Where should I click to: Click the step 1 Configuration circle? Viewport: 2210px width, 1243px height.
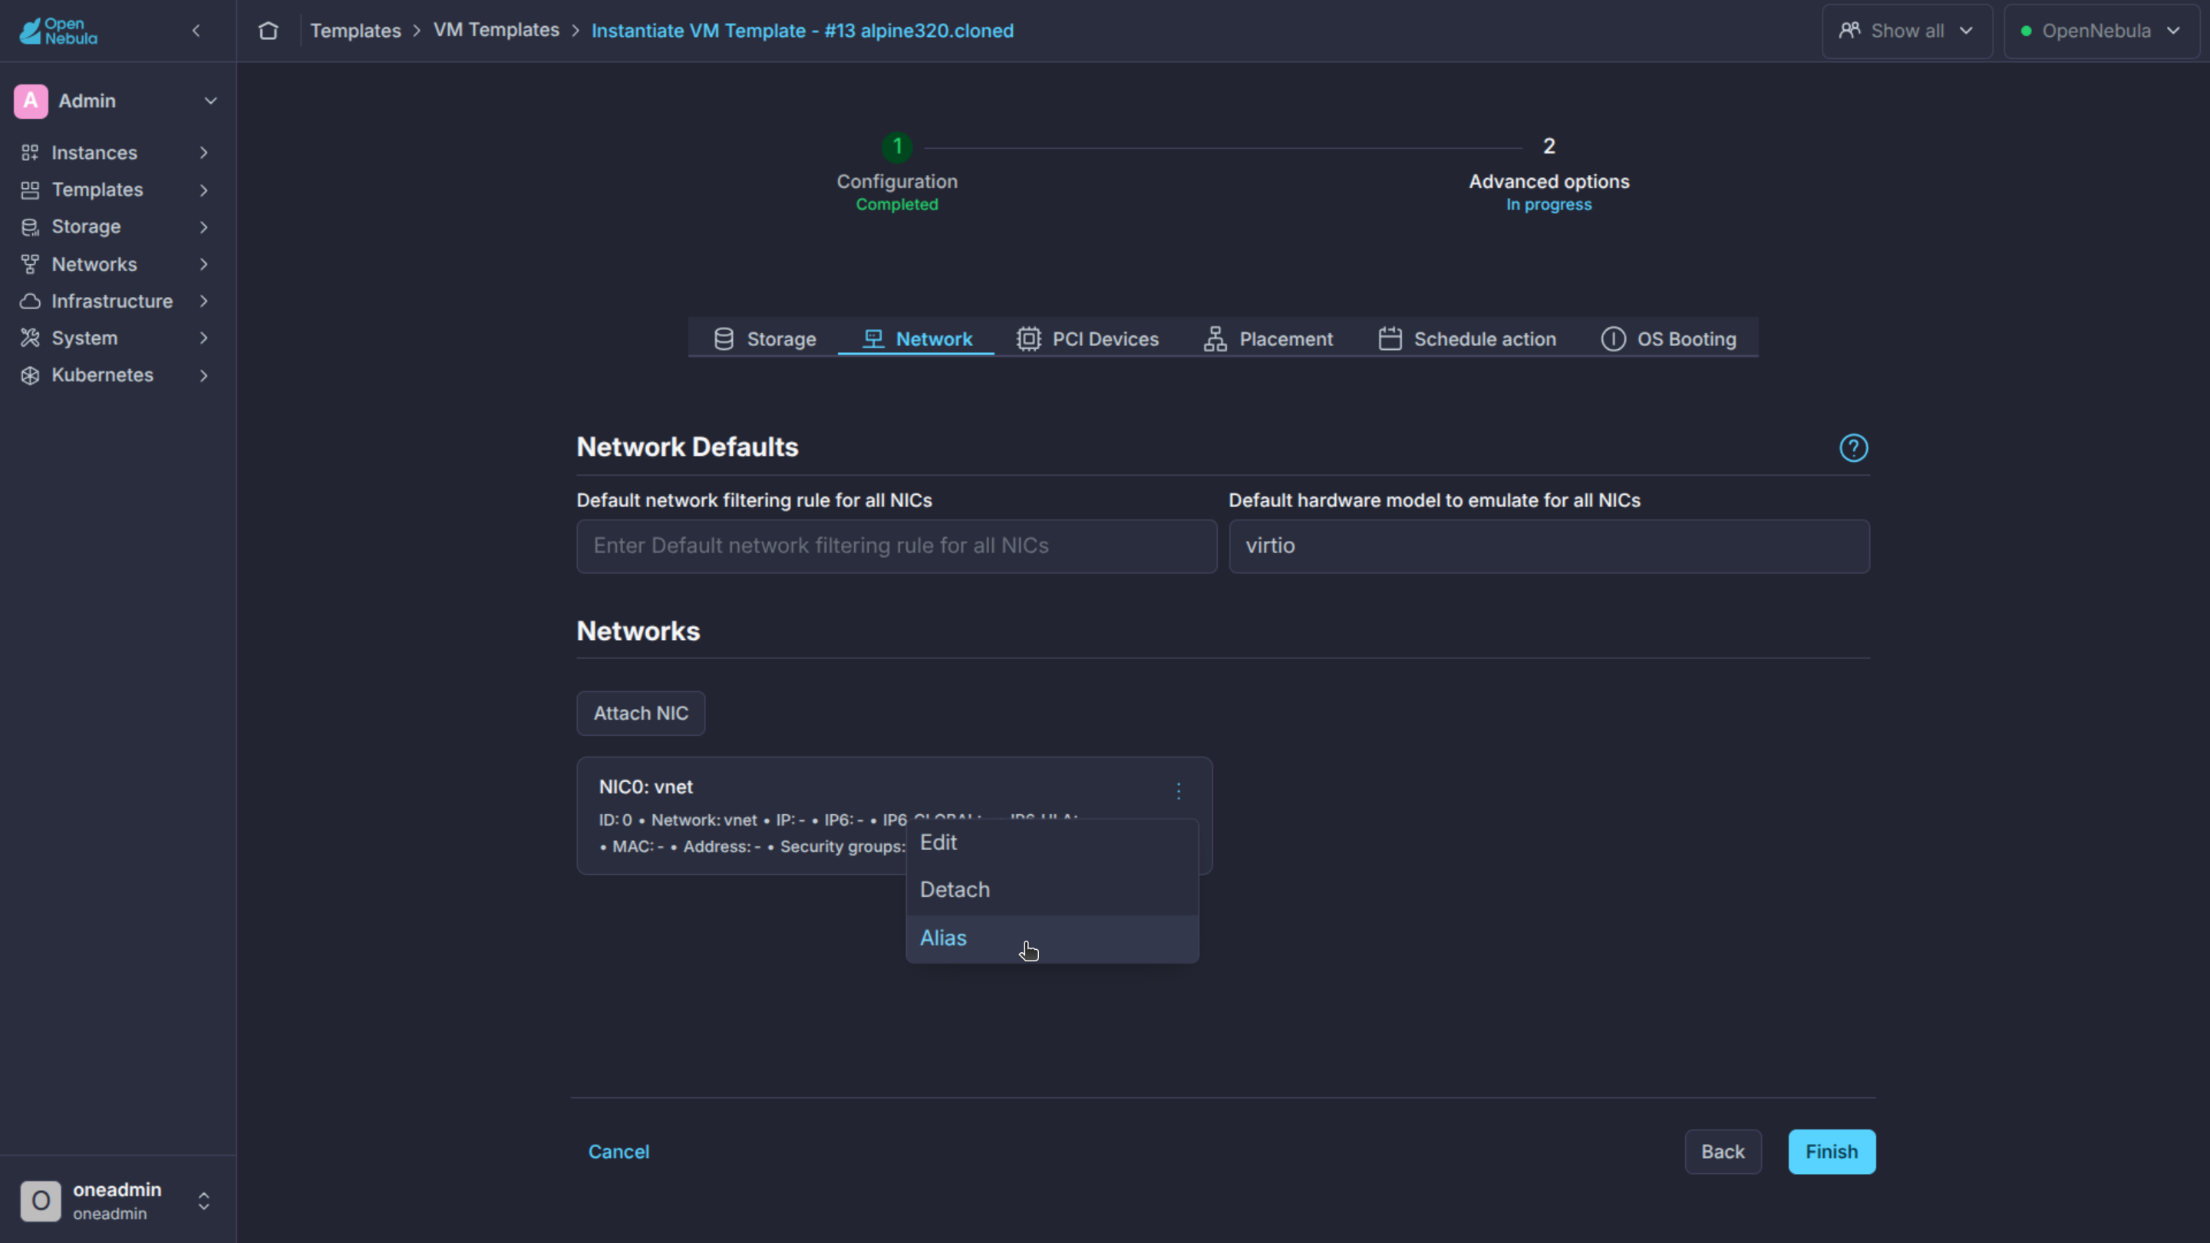click(x=897, y=147)
